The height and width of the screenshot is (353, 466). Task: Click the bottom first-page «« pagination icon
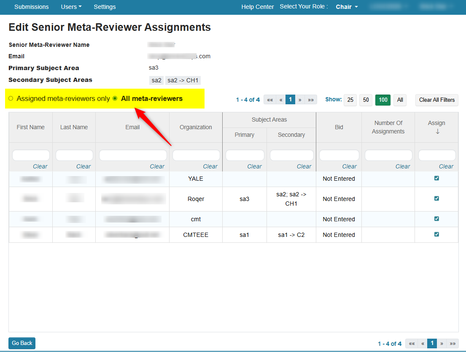tap(412, 344)
